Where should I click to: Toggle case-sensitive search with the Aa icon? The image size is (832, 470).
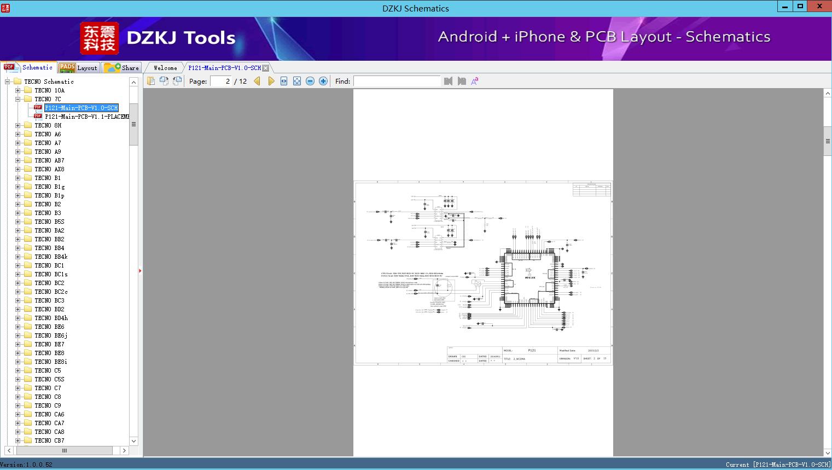[x=474, y=80]
